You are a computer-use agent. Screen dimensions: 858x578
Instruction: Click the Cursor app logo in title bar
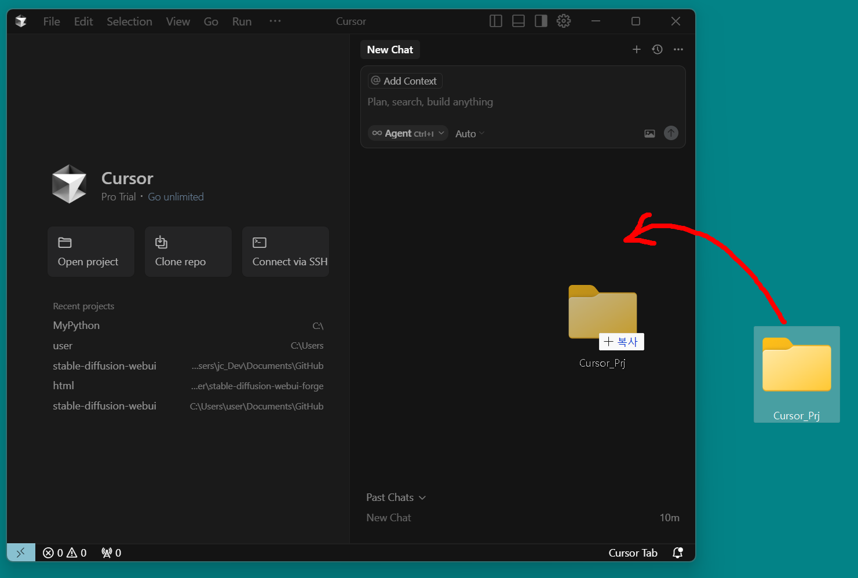pyautogui.click(x=21, y=21)
